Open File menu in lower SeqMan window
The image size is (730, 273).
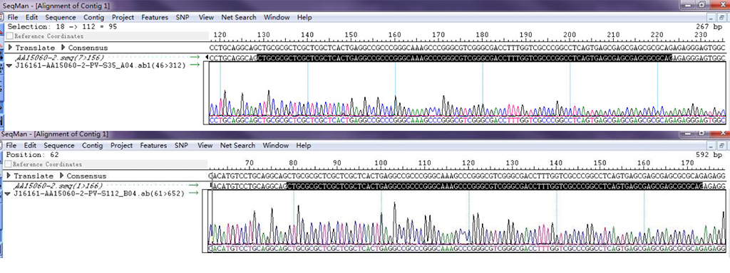click(12, 145)
